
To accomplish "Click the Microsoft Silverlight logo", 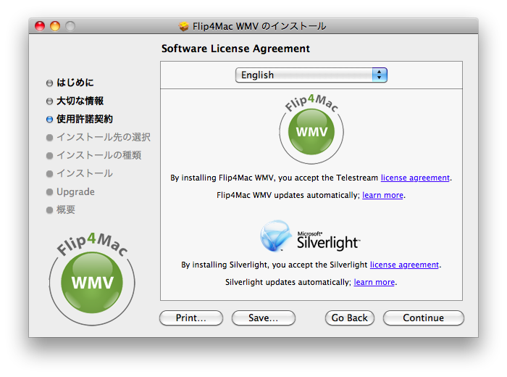I will click(x=310, y=236).
